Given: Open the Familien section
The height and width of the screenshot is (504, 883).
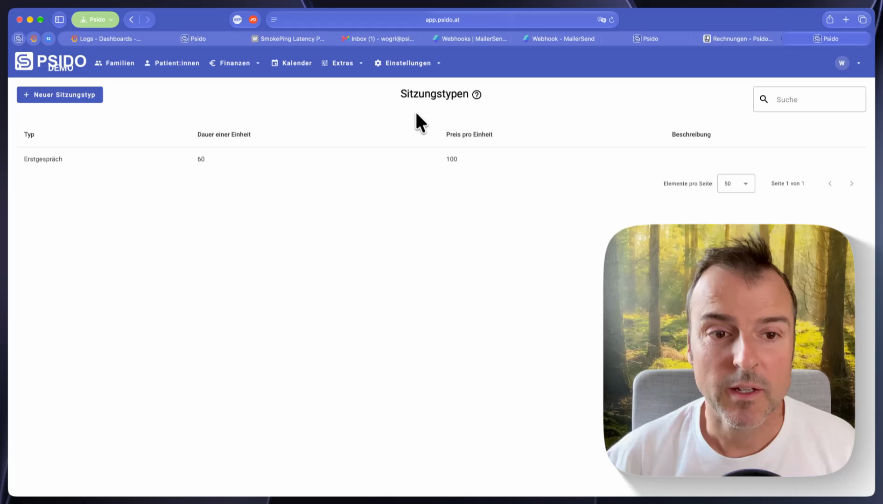Looking at the screenshot, I should pyautogui.click(x=114, y=63).
